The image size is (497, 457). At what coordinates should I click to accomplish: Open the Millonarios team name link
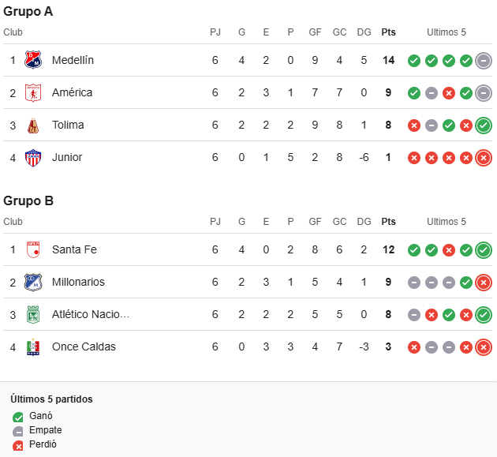78,282
